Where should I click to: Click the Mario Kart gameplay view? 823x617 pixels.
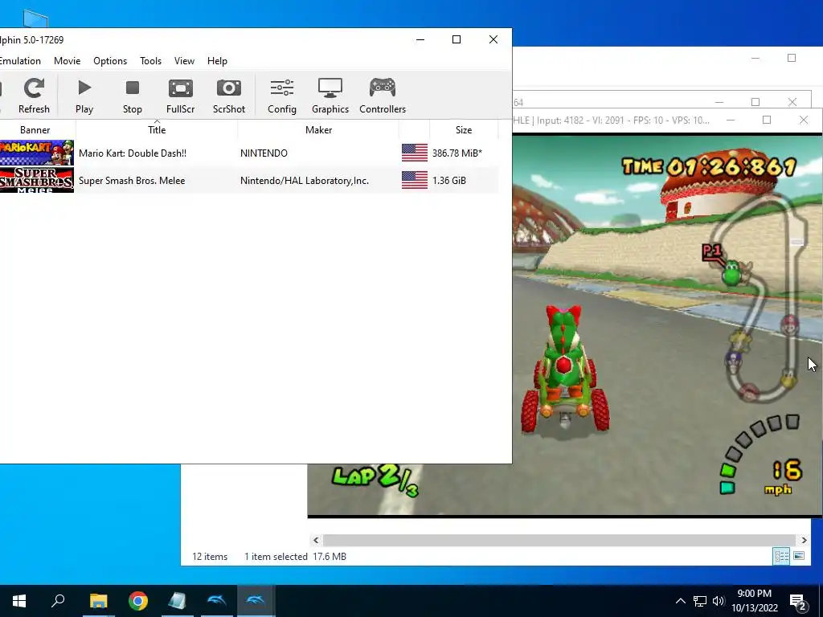[666, 325]
